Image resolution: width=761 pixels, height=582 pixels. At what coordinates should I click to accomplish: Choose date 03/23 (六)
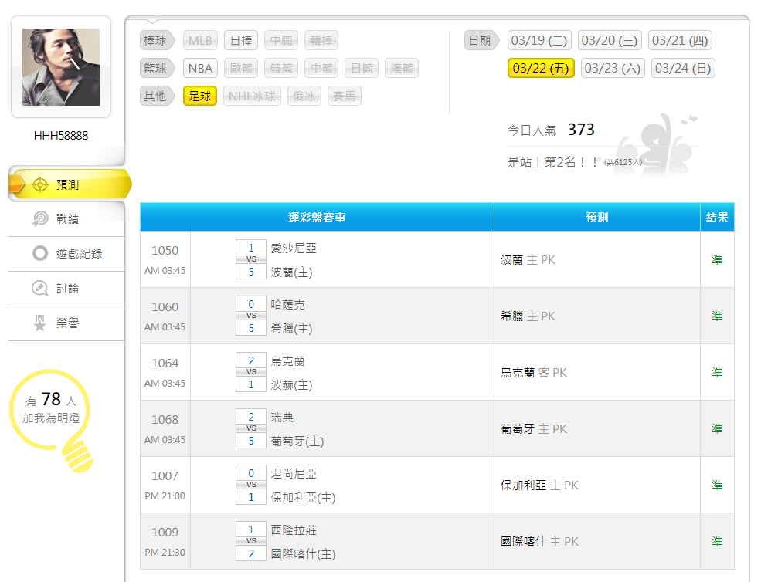pyautogui.click(x=613, y=69)
